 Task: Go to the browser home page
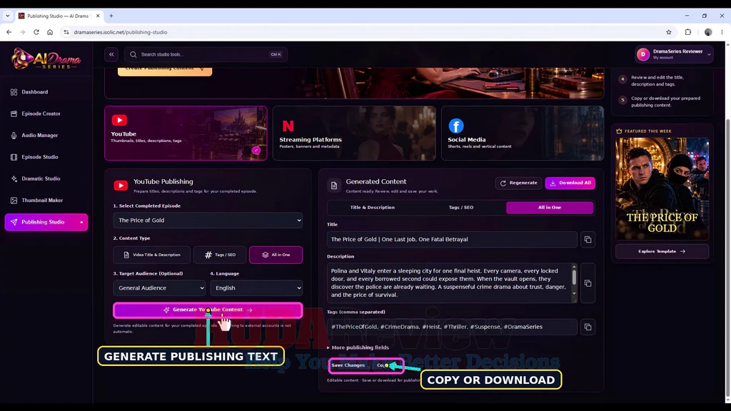[50, 32]
